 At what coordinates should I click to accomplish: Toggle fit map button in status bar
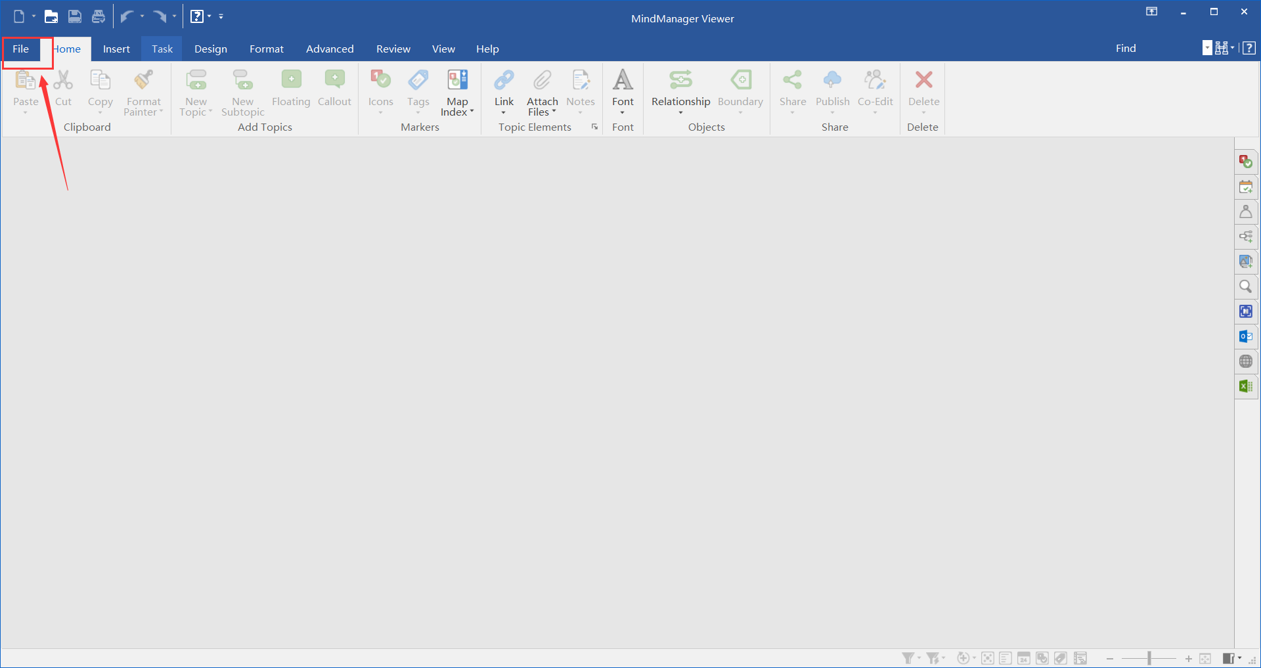tap(1205, 658)
